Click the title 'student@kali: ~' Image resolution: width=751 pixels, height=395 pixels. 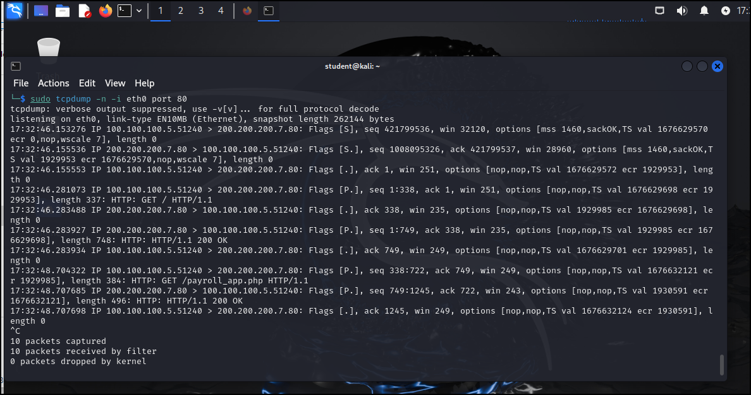point(352,66)
